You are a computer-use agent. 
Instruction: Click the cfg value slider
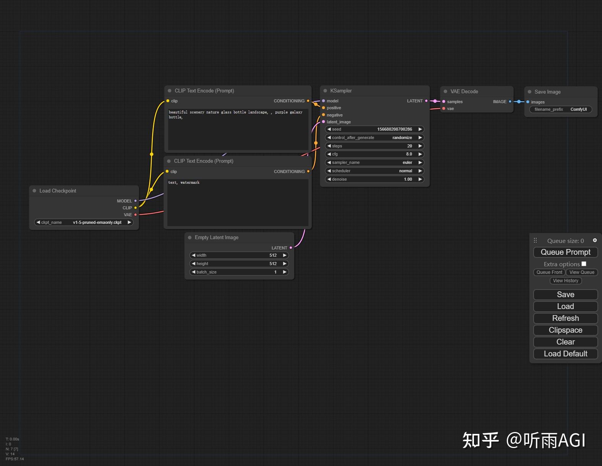coord(375,154)
